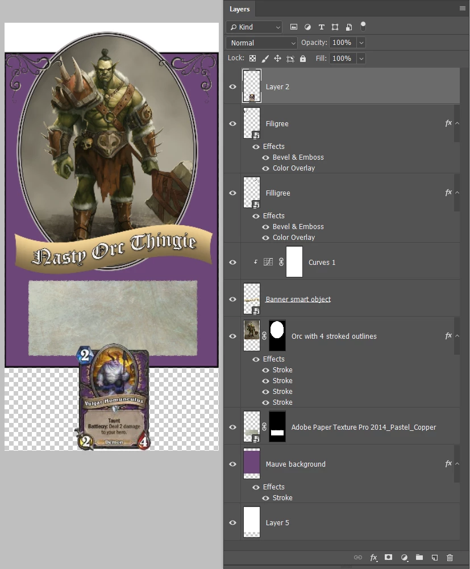
Task: Create new fill or adjustment layer
Action: point(404,558)
